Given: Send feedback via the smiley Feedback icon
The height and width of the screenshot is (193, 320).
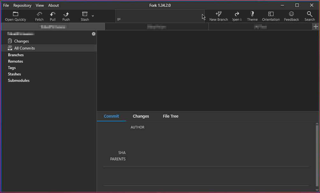Looking at the screenshot, I should [291, 14].
